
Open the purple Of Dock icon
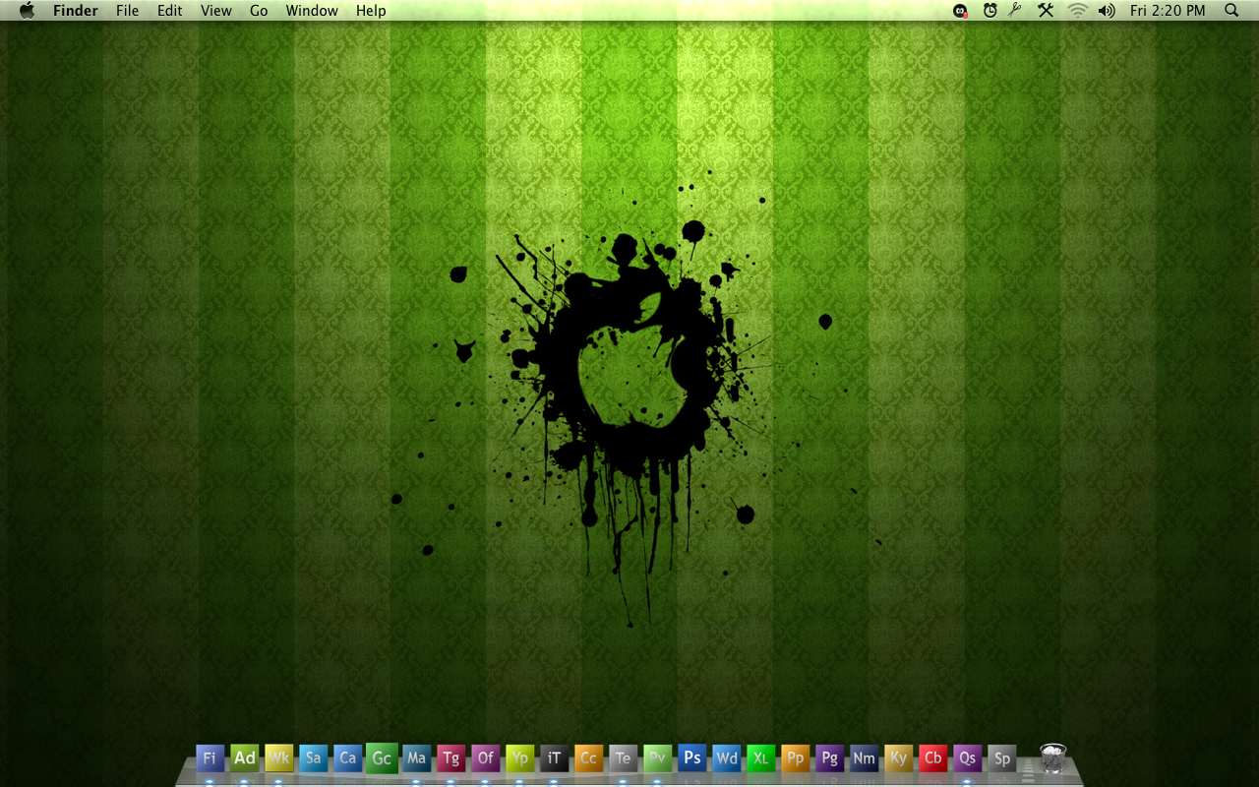click(485, 758)
